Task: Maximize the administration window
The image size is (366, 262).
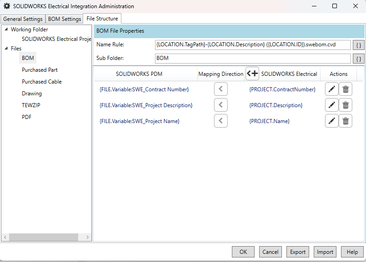Action: pos(335,6)
